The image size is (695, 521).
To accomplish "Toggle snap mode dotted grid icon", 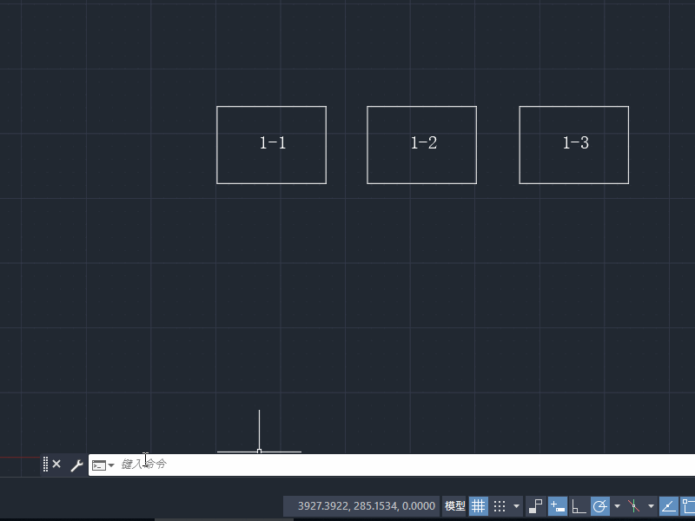I will click(500, 506).
